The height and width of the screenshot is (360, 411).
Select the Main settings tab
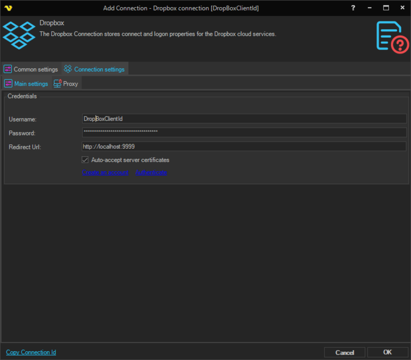click(x=31, y=84)
